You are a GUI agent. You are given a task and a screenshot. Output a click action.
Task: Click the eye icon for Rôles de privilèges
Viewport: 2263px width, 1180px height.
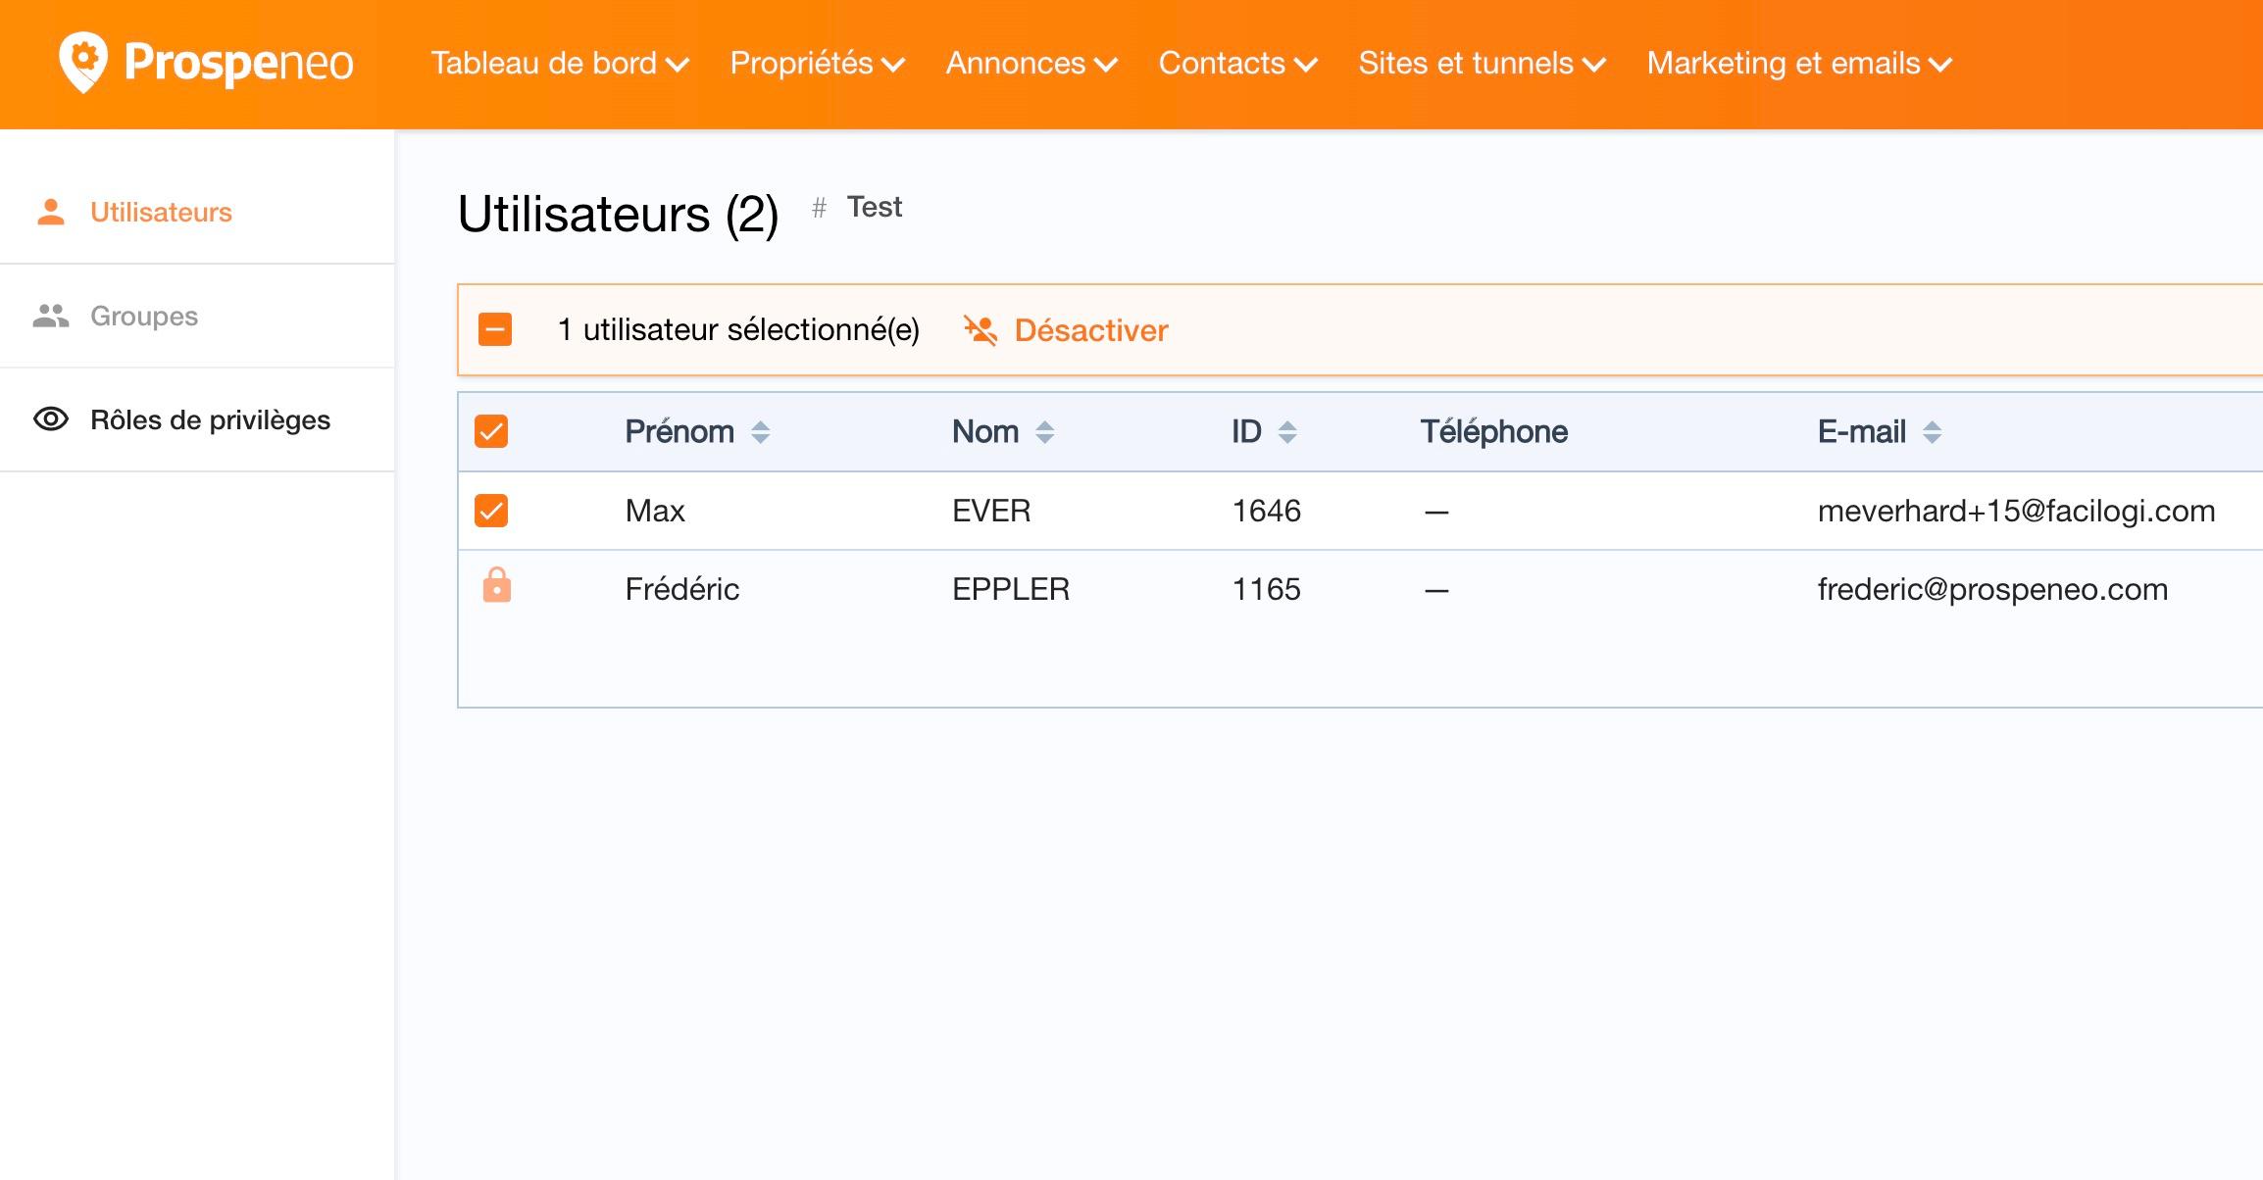(50, 419)
